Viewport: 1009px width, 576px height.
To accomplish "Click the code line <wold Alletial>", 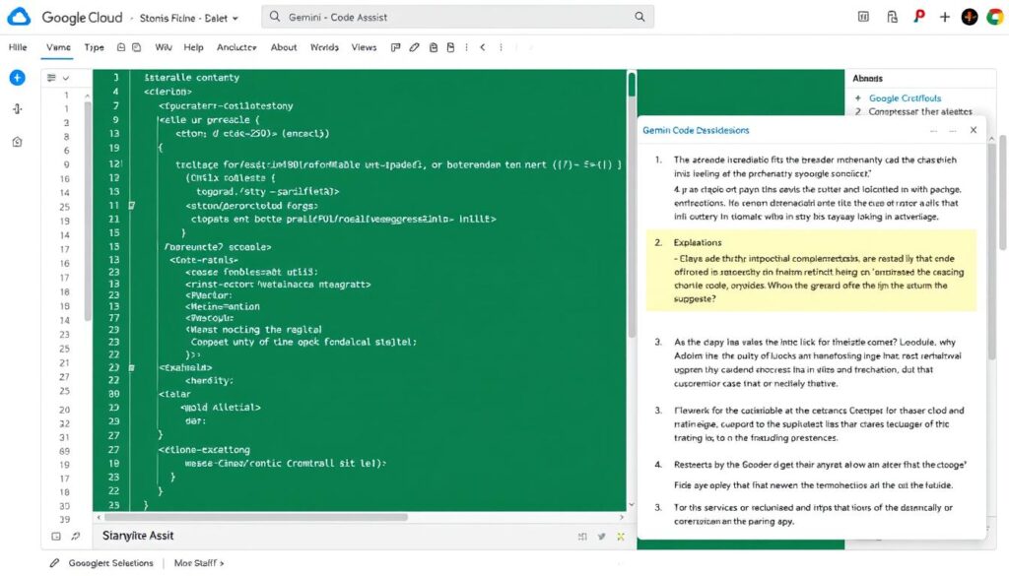I will pos(221,407).
